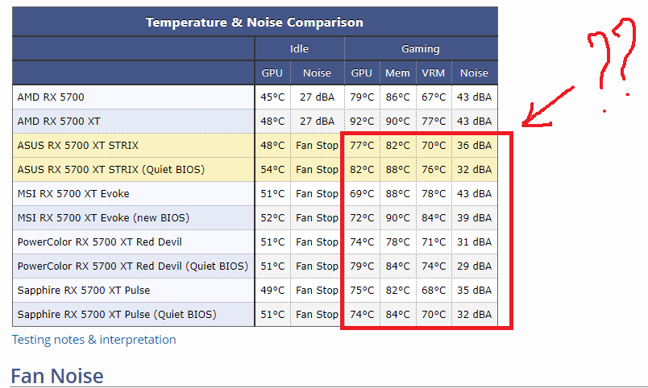Click MSI RX 5700 XT Evoke (new BIOS) label
Screen dimensions: 648x388
[106, 218]
